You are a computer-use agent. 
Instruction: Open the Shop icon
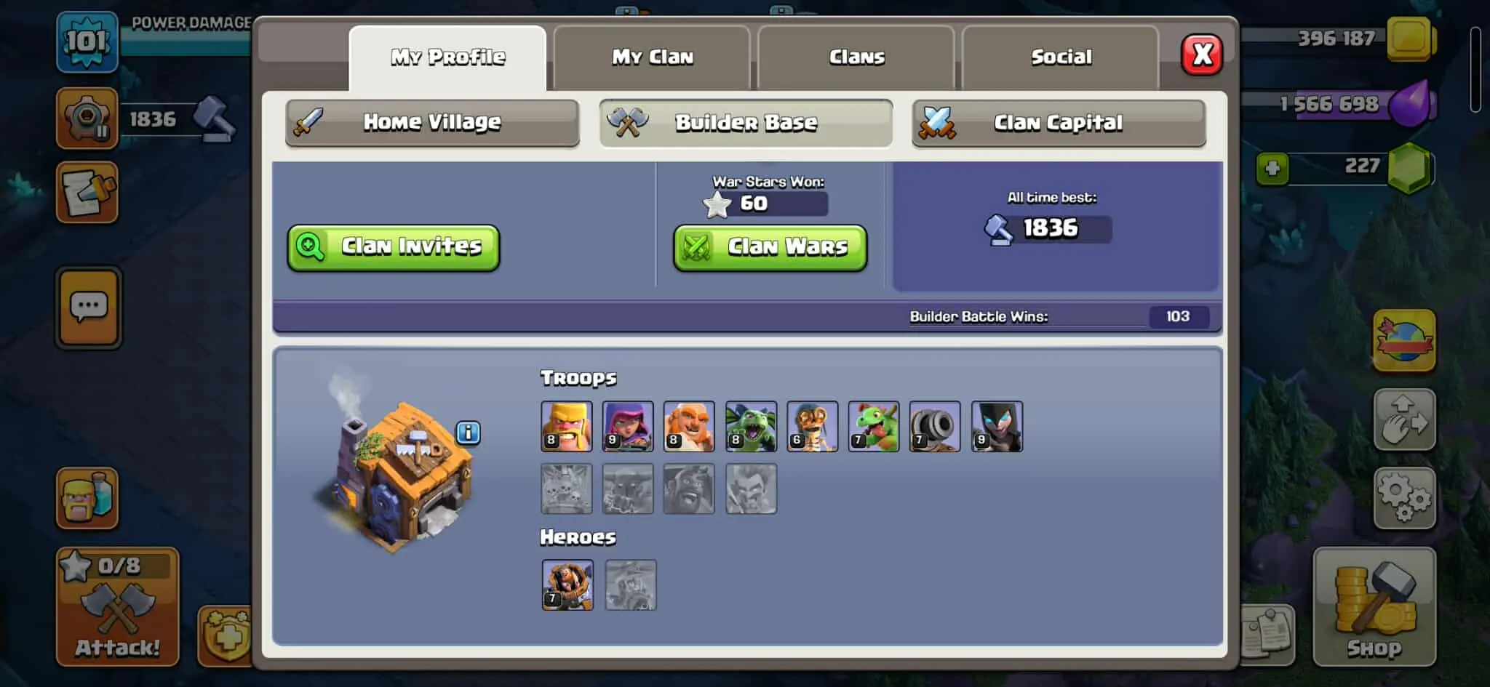pyautogui.click(x=1374, y=607)
